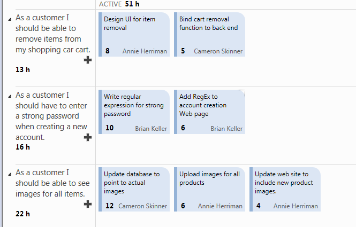This screenshot has height=227, width=356.
Task: Edit remaining hours 12 on database card
Action: 109,206
